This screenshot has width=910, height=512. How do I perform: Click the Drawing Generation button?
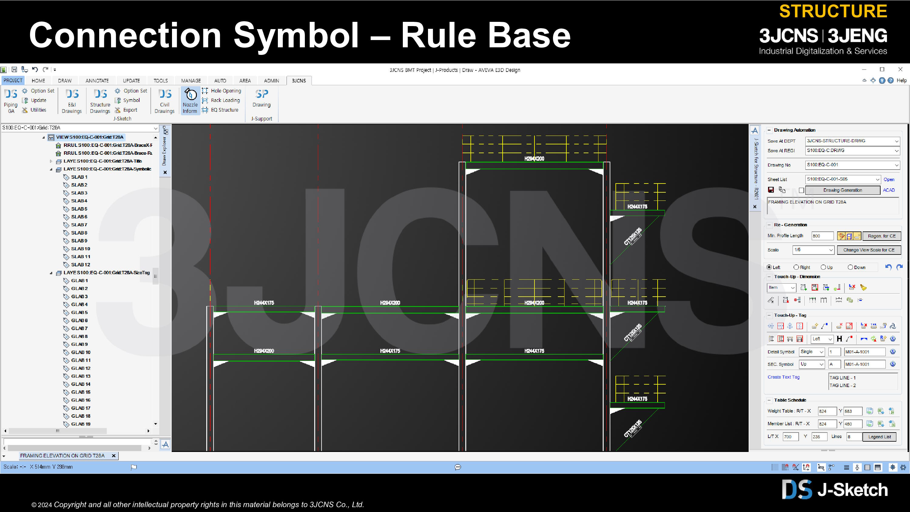point(843,190)
